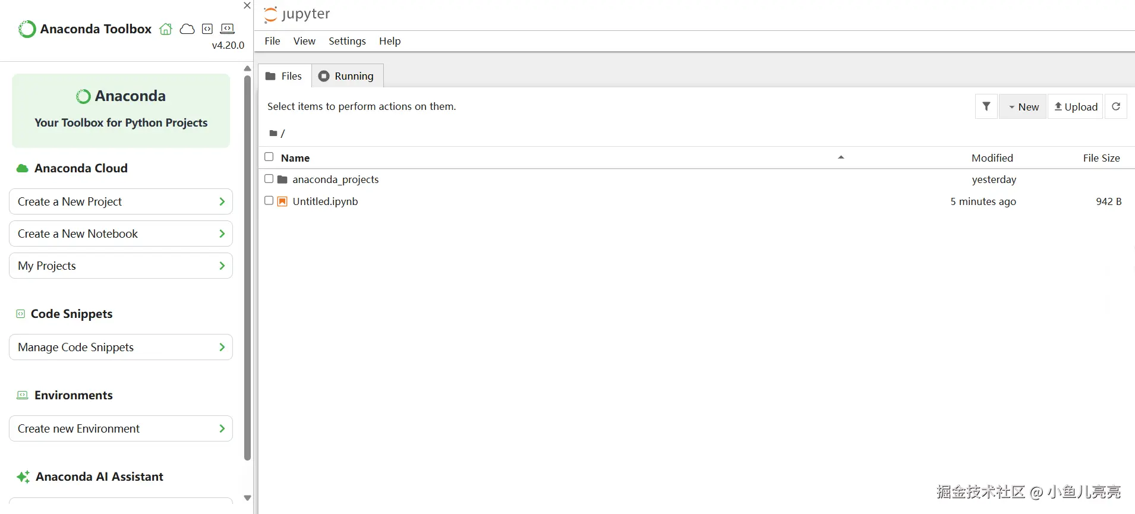Open the code snippets icon in Toolbox header
1135x514 pixels.
207,29
